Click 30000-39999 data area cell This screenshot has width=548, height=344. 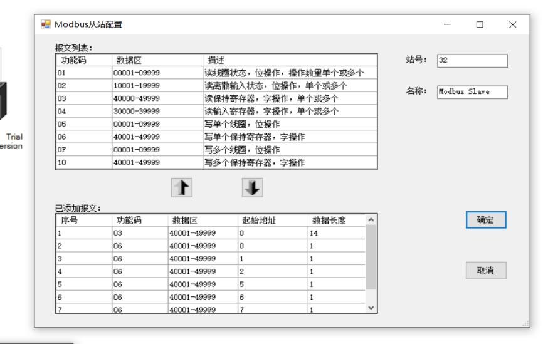click(157, 111)
